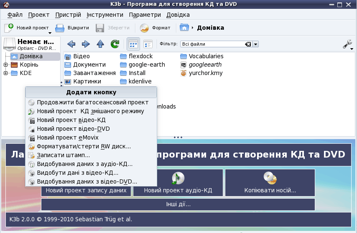Expand the Корінь tree node
357x233 pixels.
click(x=5, y=65)
